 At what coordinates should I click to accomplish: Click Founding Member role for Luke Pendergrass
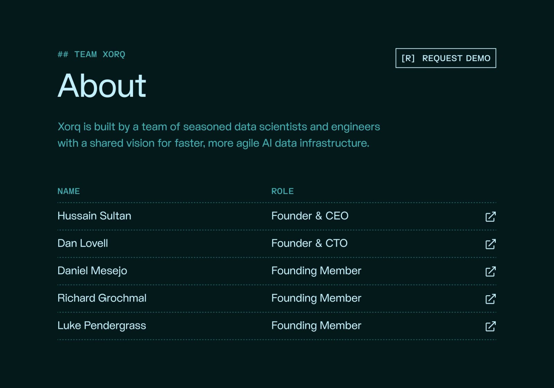pos(316,326)
